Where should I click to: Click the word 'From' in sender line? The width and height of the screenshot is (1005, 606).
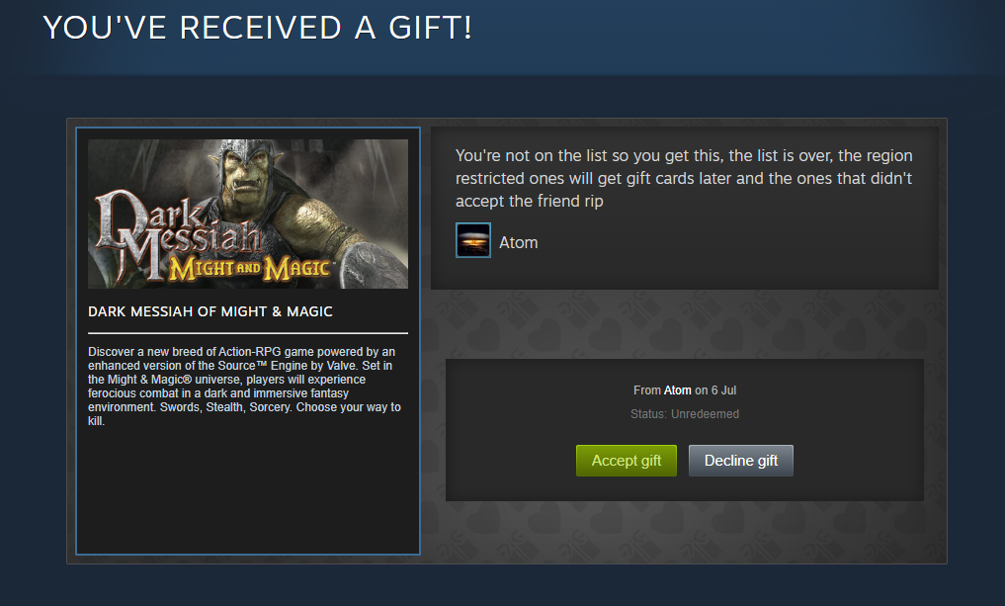click(x=646, y=390)
